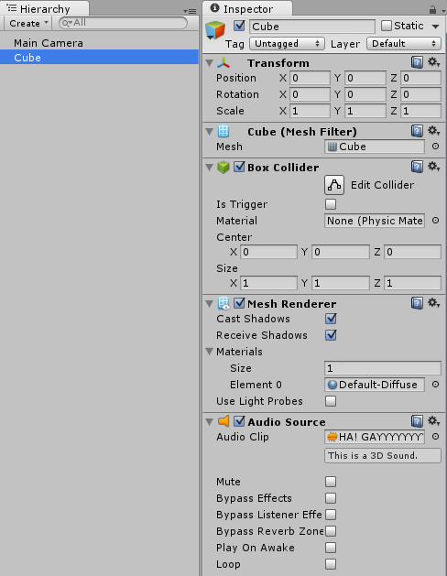Open the Audio Source gear settings menu
The height and width of the screenshot is (576, 447).
tap(433, 421)
